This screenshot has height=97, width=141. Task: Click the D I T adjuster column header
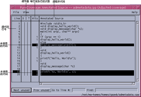(x=26, y=18)
